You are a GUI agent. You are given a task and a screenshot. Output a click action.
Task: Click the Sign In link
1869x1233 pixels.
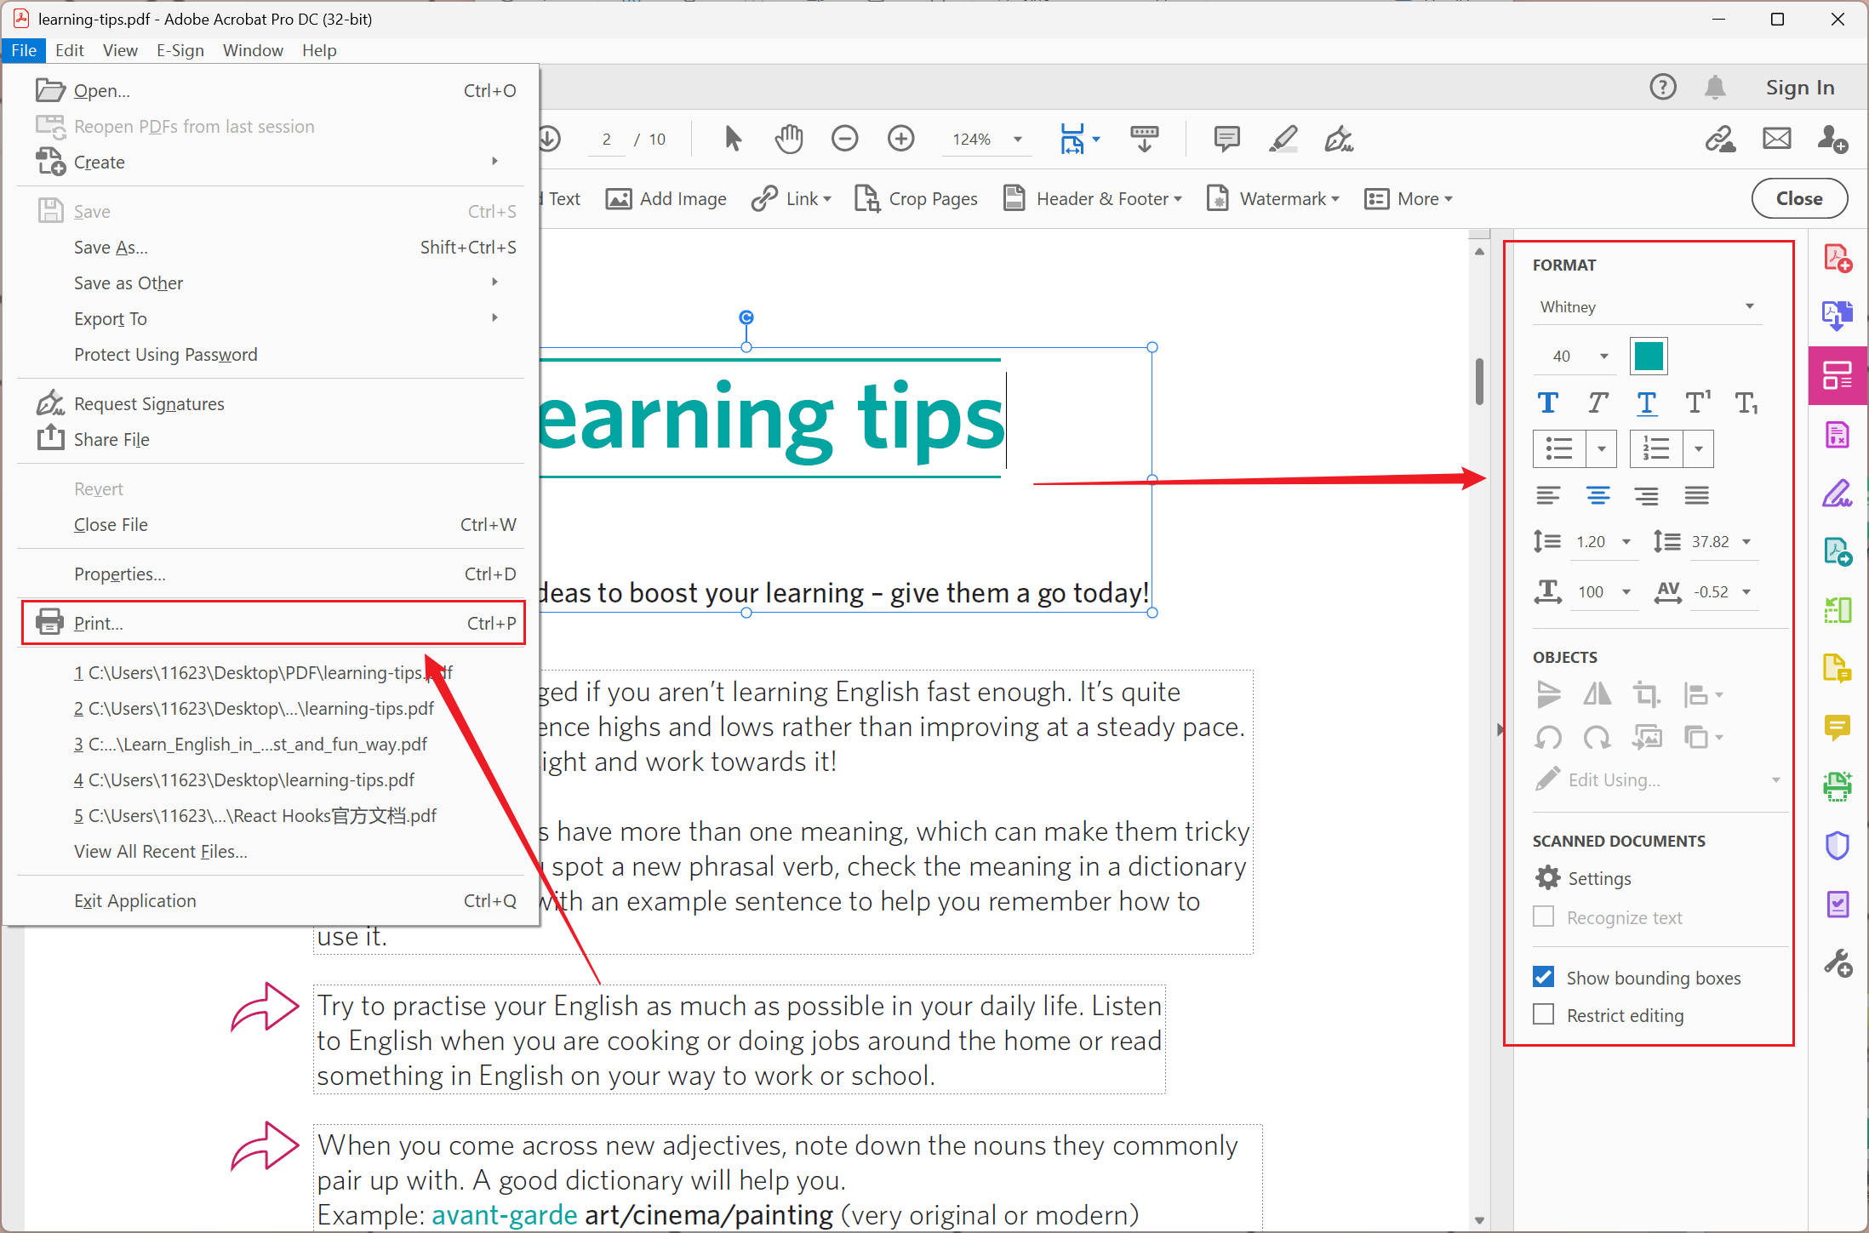1799,88
